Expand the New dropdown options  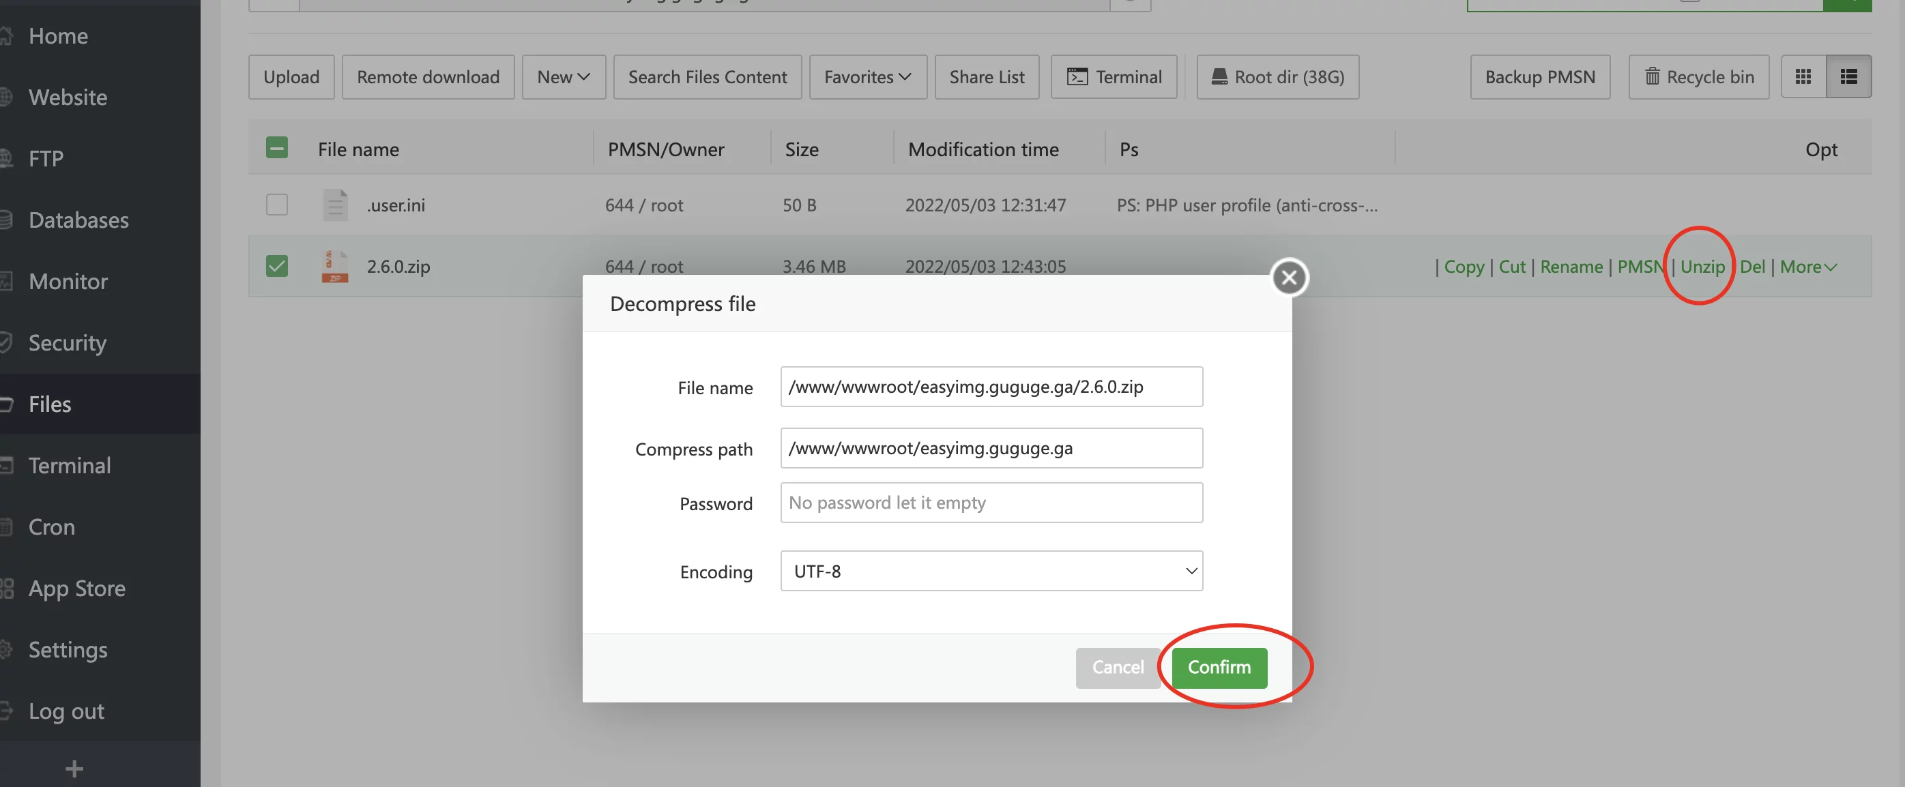[x=562, y=75]
